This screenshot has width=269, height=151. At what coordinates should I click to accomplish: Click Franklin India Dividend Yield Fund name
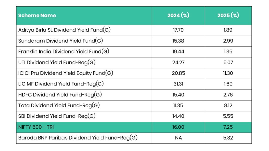click(x=64, y=51)
